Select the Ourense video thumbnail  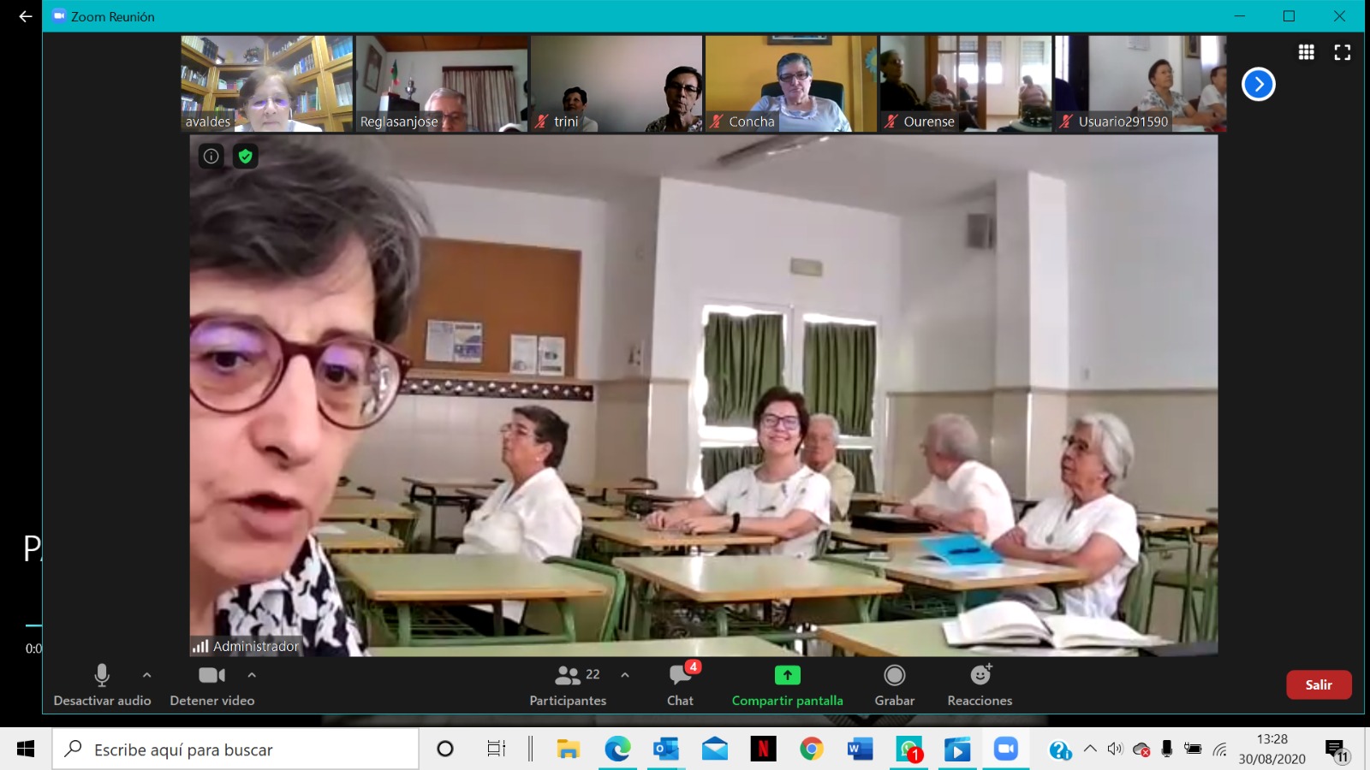965,83
